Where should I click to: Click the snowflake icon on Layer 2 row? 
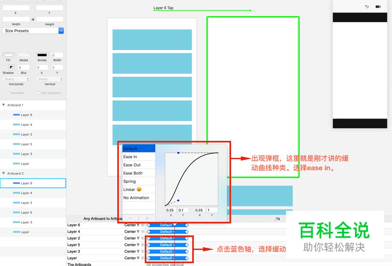[x=143, y=238]
